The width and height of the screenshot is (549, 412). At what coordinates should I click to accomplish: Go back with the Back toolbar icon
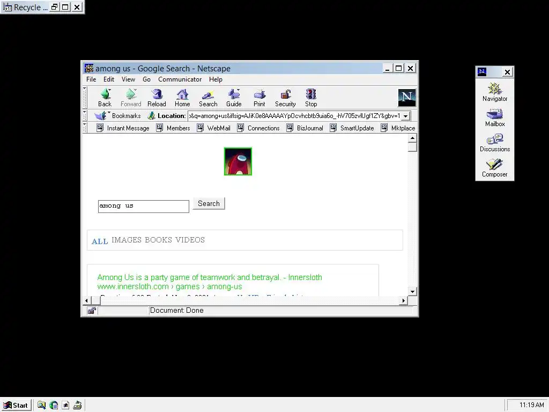[105, 98]
